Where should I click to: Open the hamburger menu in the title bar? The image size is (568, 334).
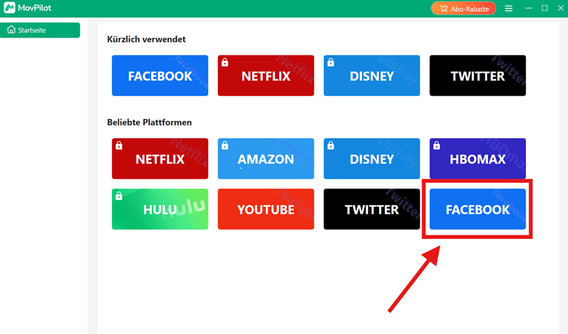pyautogui.click(x=508, y=9)
